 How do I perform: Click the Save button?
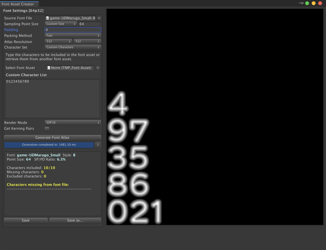pyautogui.click(x=26, y=220)
